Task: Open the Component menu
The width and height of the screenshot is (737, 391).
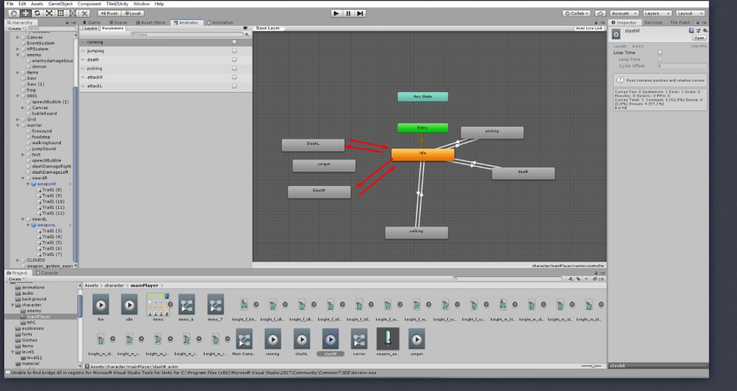Action: [x=90, y=4]
